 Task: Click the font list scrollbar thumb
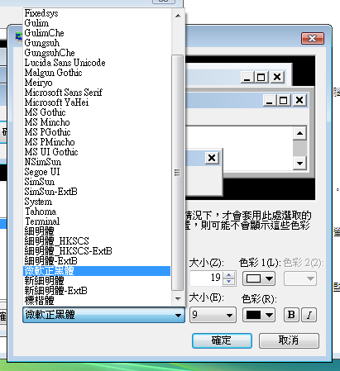[178, 173]
